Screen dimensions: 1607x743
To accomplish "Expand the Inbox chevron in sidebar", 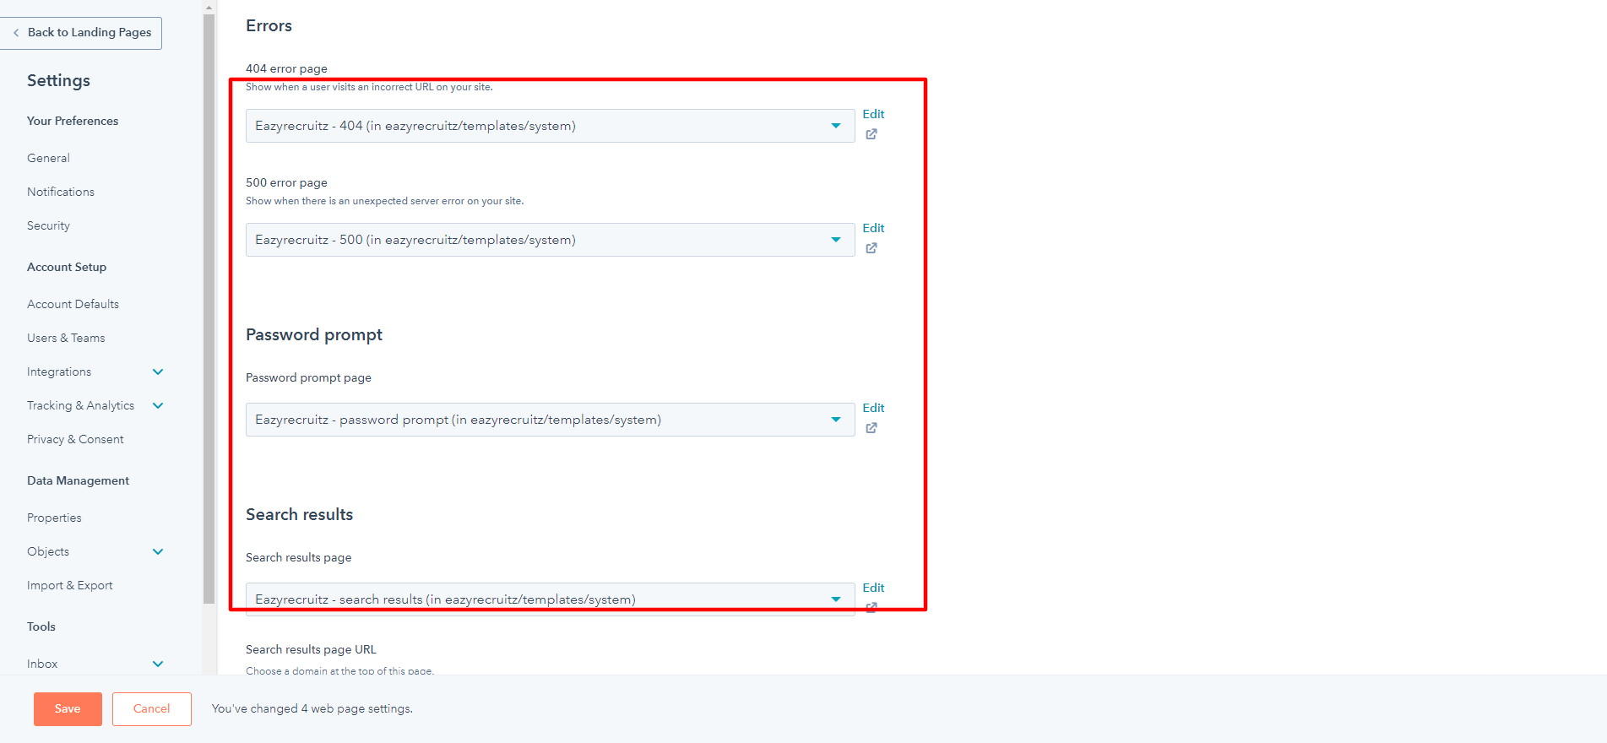I will [x=158, y=664].
